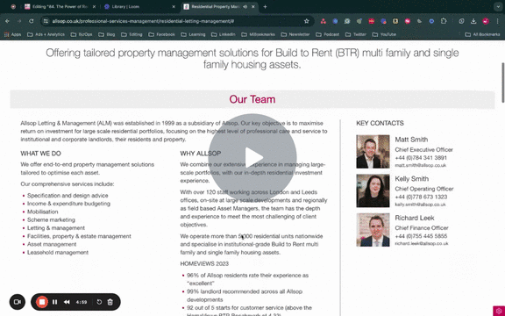Reload the current page

(x=32, y=21)
